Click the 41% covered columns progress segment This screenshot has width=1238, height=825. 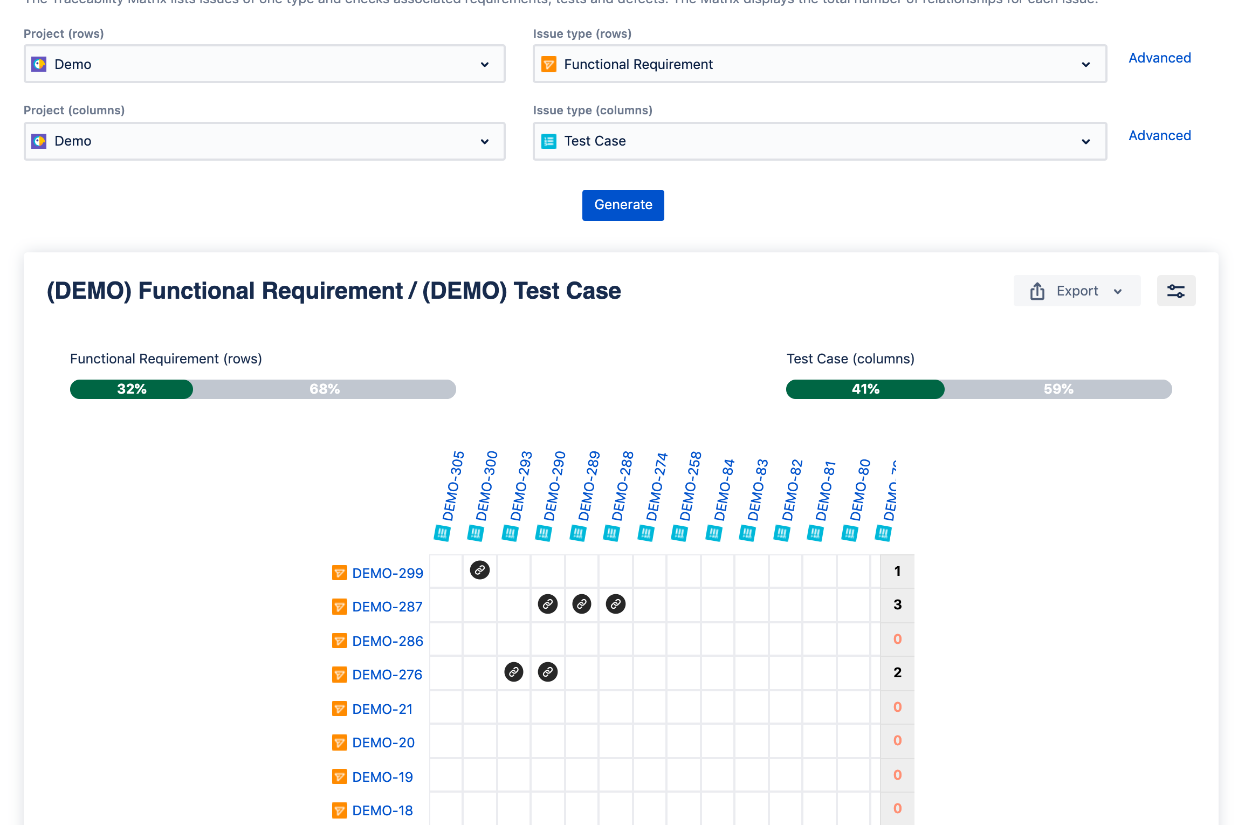click(x=865, y=389)
